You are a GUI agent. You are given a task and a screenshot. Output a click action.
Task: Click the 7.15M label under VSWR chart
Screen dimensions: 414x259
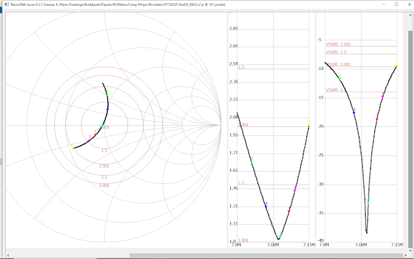coord(309,245)
